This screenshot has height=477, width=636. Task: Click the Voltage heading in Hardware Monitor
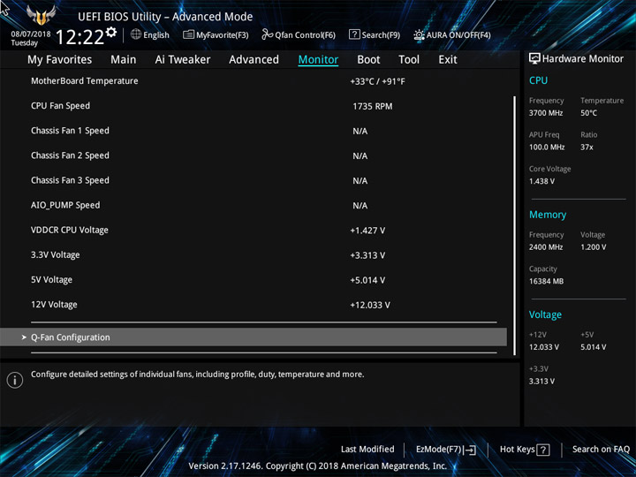pyautogui.click(x=545, y=314)
